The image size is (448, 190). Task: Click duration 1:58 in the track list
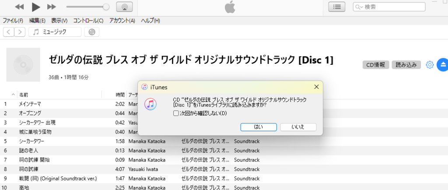[120, 141]
